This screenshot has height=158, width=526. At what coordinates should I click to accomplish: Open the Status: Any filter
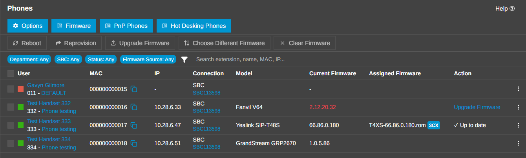click(x=101, y=59)
